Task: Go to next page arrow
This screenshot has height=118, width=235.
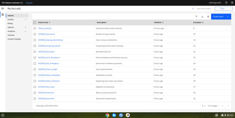Action: point(228,106)
